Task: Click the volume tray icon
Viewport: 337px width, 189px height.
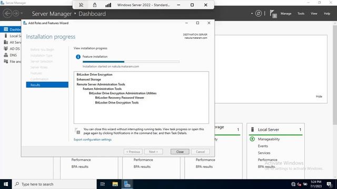Action: click(x=299, y=184)
